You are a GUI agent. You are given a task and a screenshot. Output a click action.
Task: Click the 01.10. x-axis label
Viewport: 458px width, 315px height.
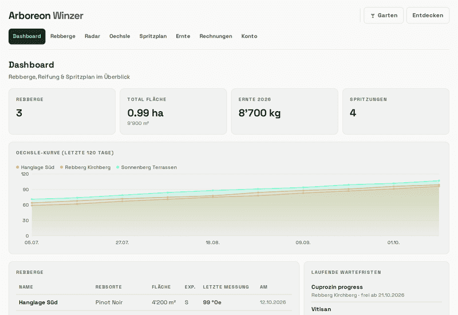pyautogui.click(x=393, y=242)
